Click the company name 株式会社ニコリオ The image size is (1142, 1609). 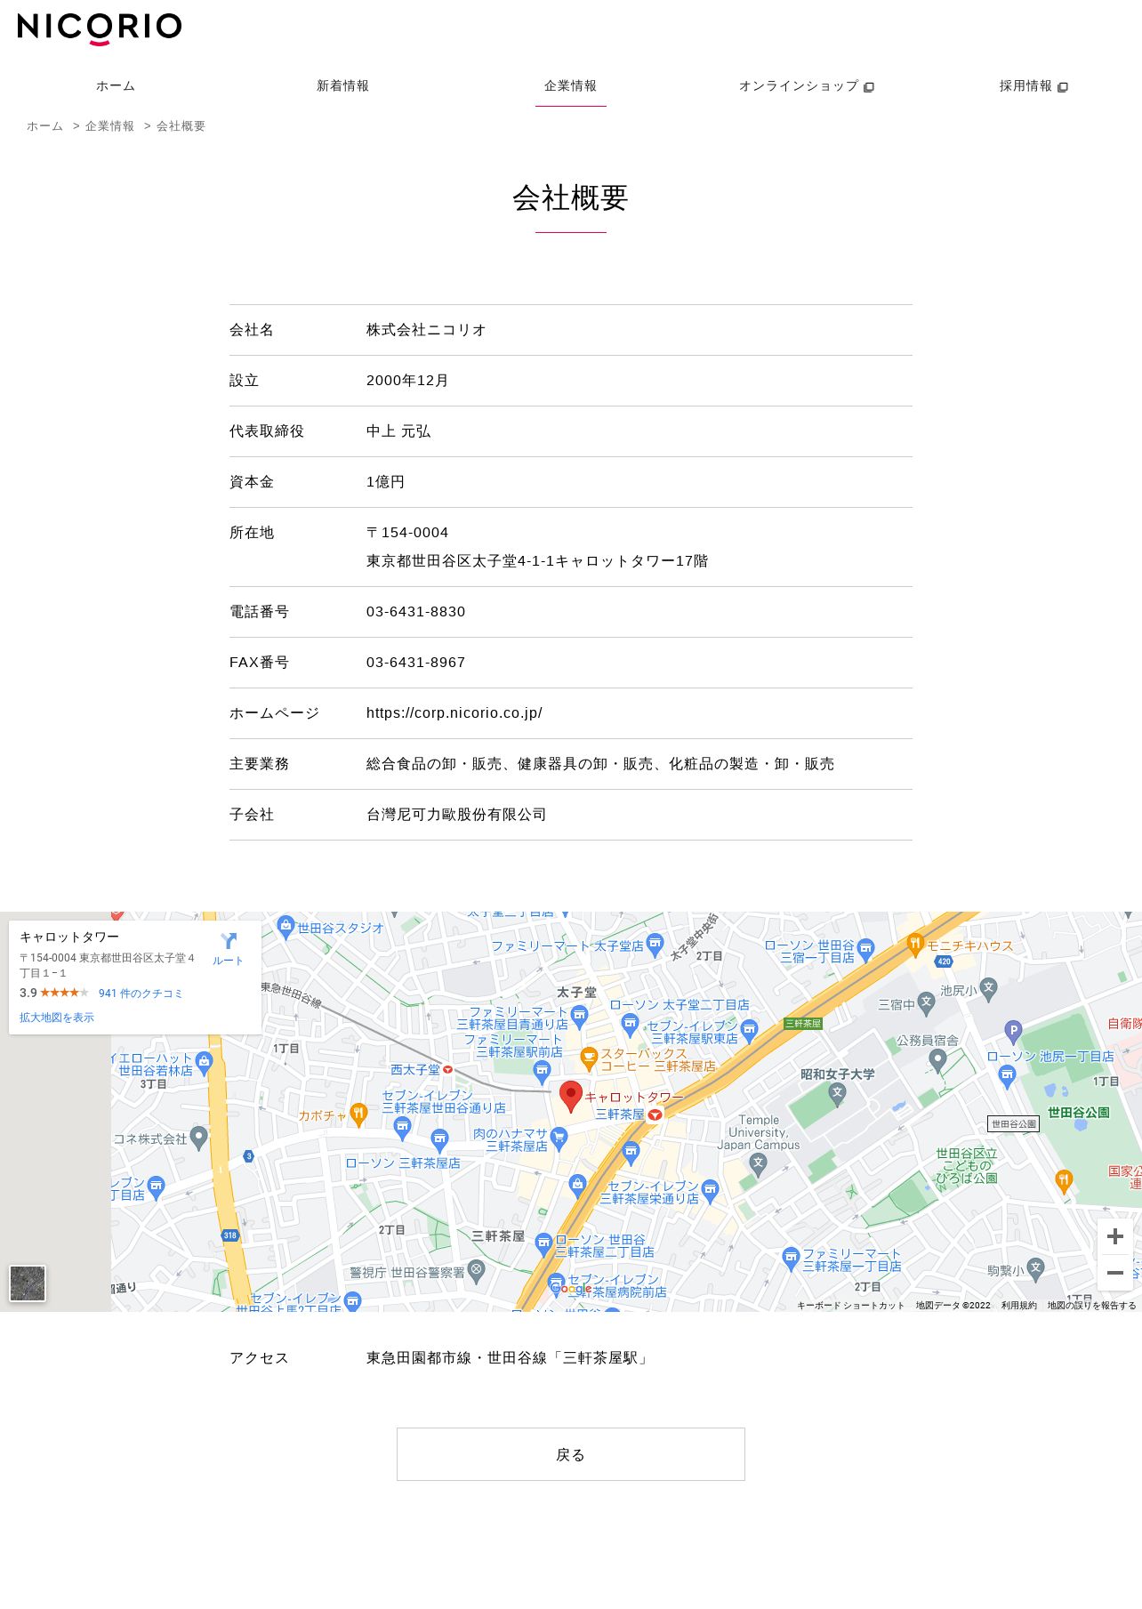point(427,330)
